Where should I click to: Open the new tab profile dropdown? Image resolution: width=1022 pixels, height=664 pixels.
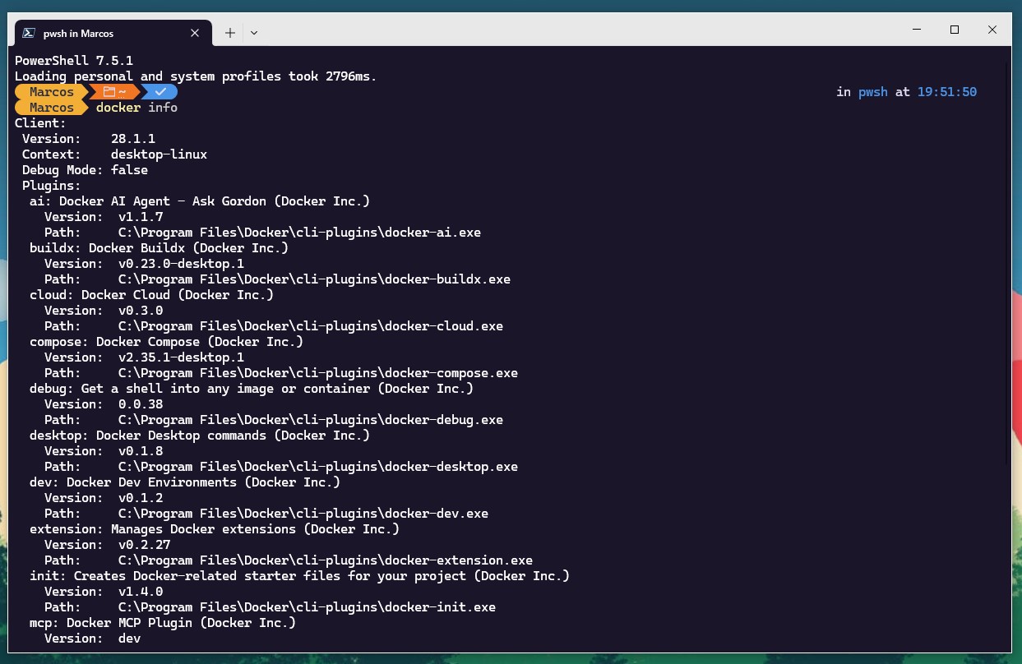tap(254, 33)
